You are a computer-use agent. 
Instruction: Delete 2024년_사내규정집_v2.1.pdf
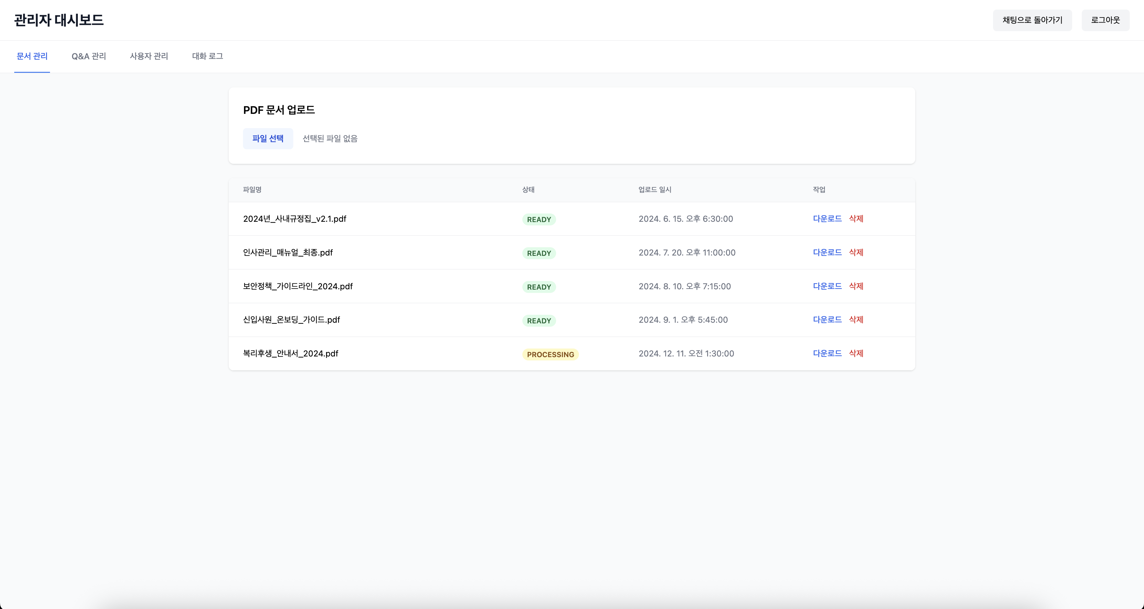pyautogui.click(x=856, y=218)
